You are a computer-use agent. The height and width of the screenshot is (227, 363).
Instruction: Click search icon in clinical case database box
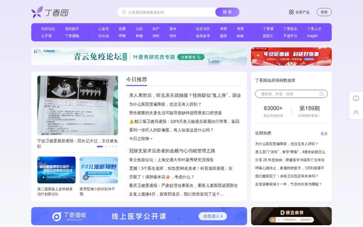click(322, 94)
